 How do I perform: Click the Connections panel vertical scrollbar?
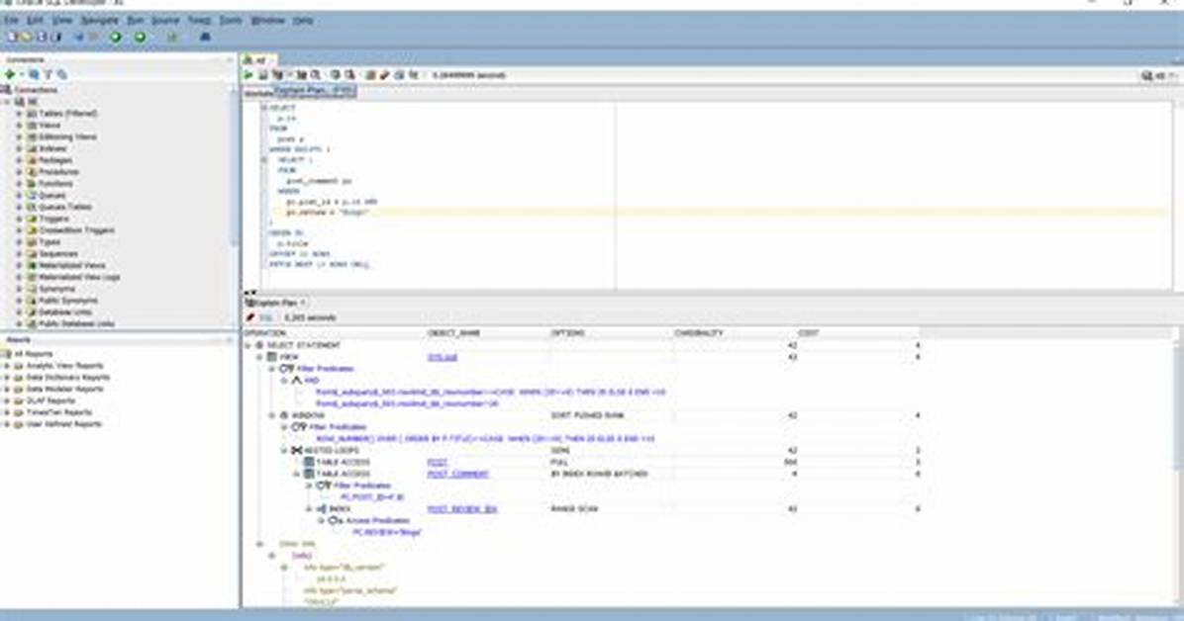233,166
